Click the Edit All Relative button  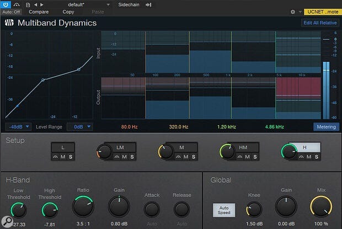click(x=319, y=23)
